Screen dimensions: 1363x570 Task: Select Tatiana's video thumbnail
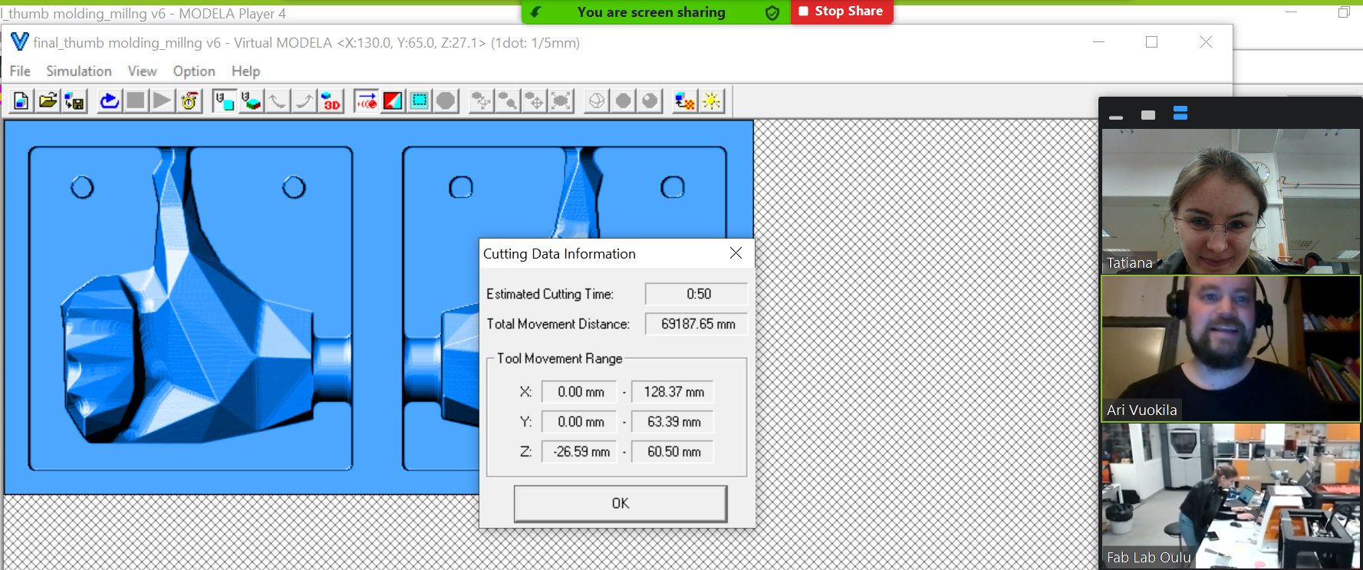coord(1230,201)
